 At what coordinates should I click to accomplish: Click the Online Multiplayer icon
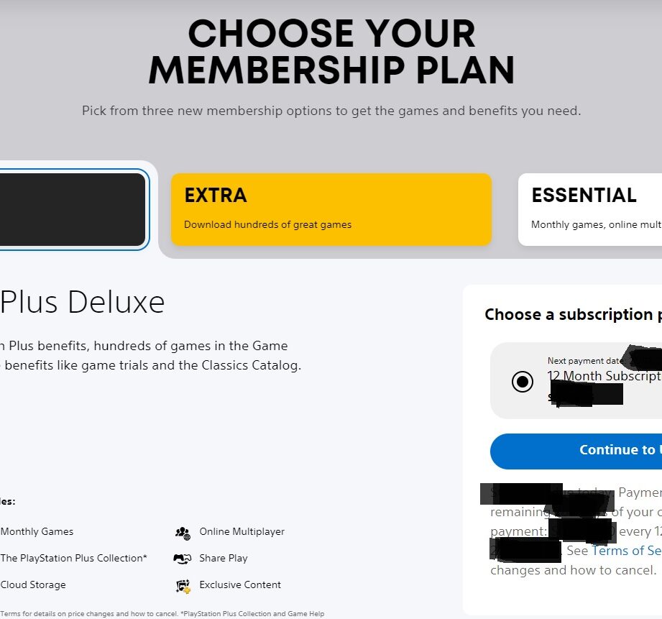[x=183, y=533]
